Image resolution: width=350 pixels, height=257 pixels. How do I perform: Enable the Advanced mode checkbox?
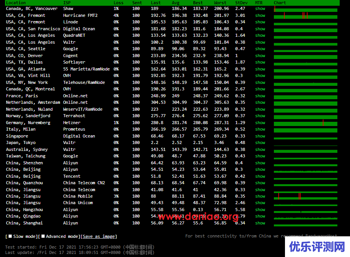click(x=43, y=236)
